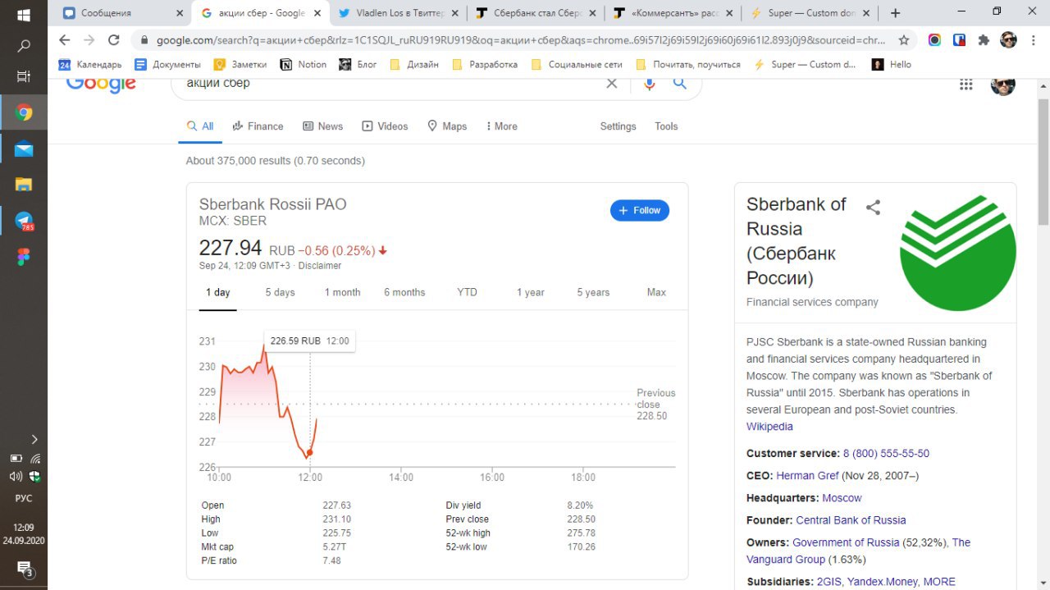1050x590 pixels.
Task: Open the Календарь bookmark
Action: pos(90,64)
